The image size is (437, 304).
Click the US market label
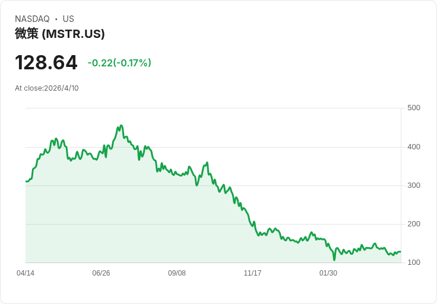pos(68,19)
